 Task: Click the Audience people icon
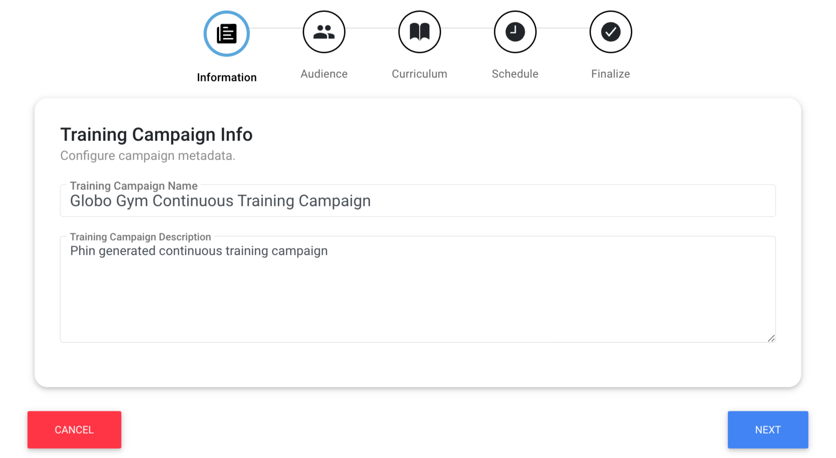point(324,32)
